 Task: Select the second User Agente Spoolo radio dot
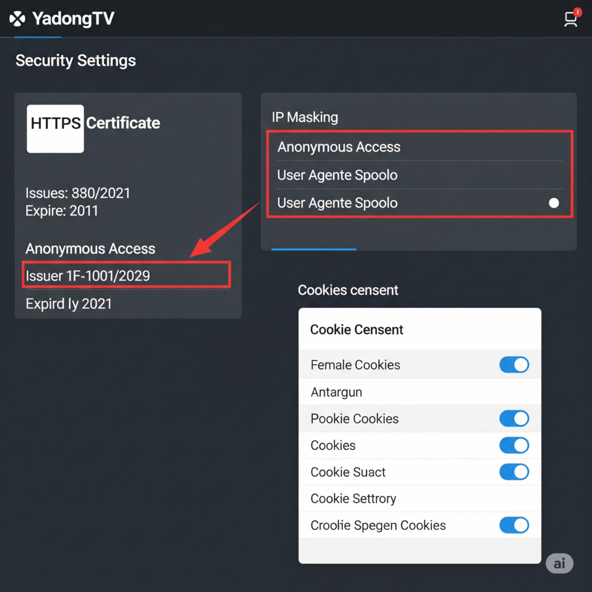coord(554,203)
